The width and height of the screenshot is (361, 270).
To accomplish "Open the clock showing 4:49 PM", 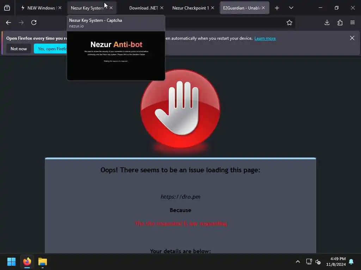I will 336,262.
